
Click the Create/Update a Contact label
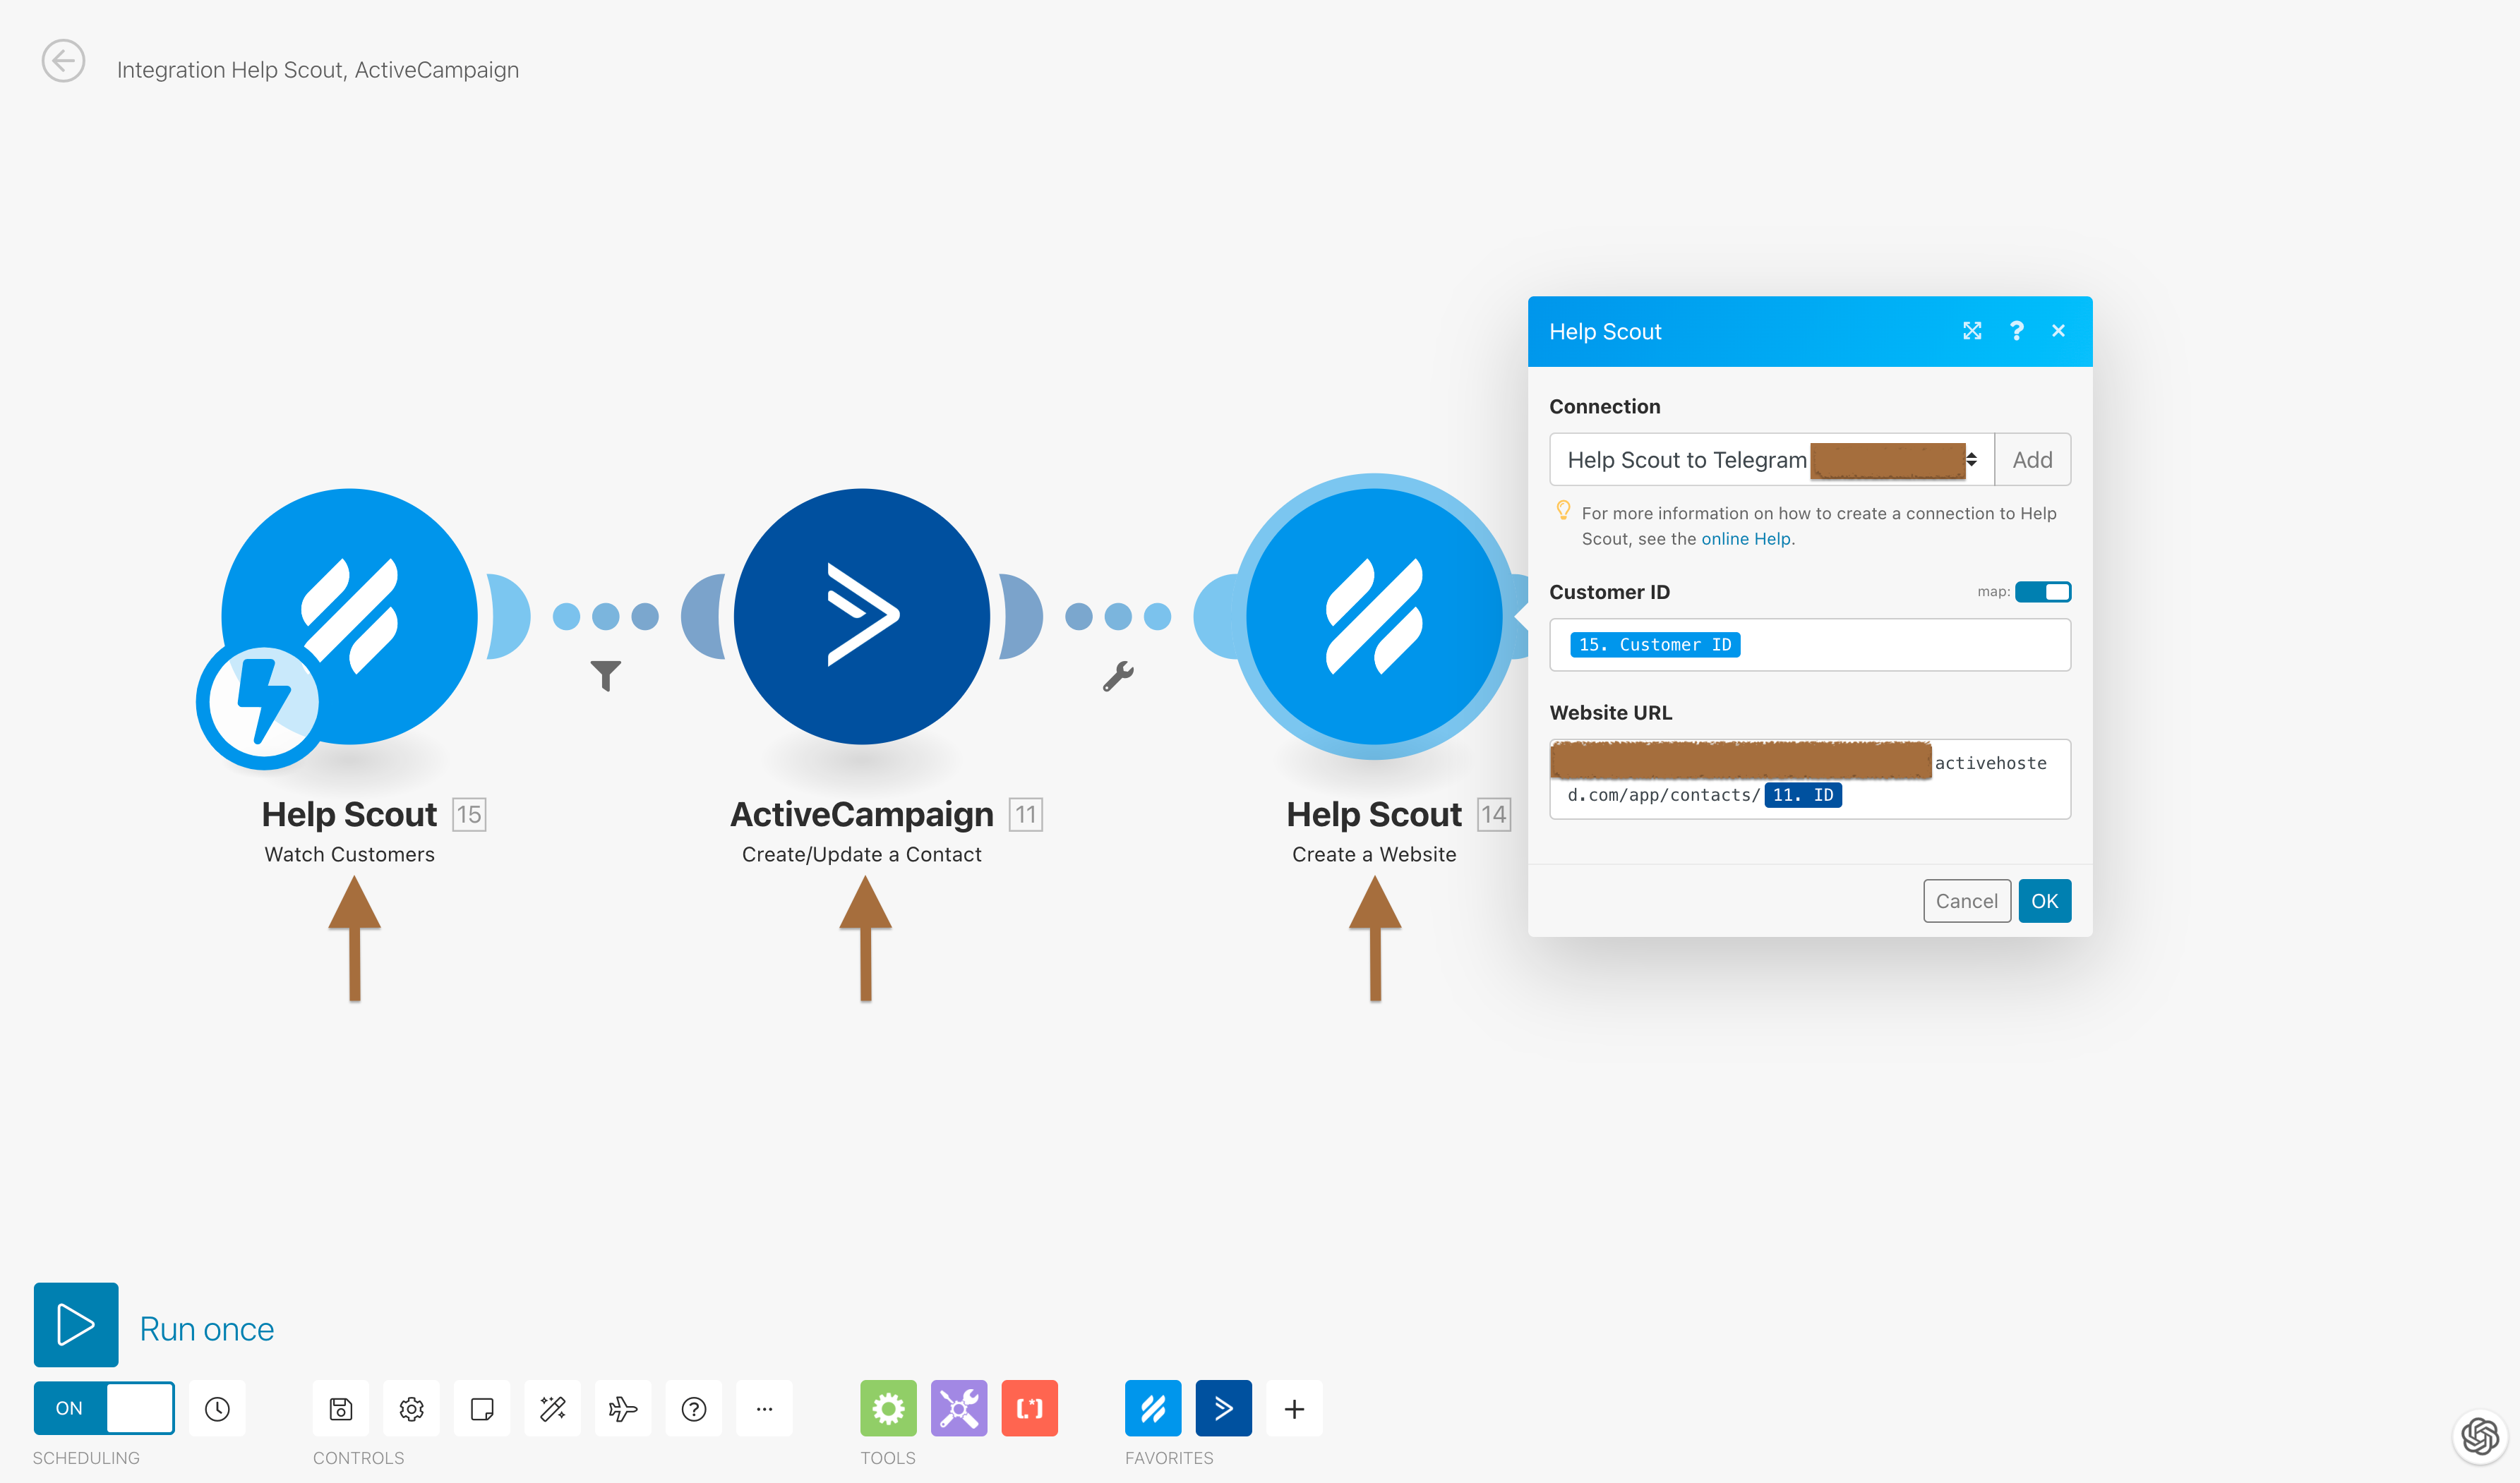[861, 854]
